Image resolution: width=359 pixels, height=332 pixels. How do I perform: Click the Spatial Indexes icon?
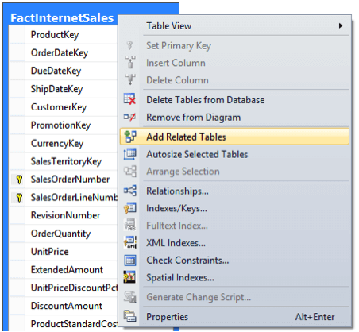pos(129,277)
